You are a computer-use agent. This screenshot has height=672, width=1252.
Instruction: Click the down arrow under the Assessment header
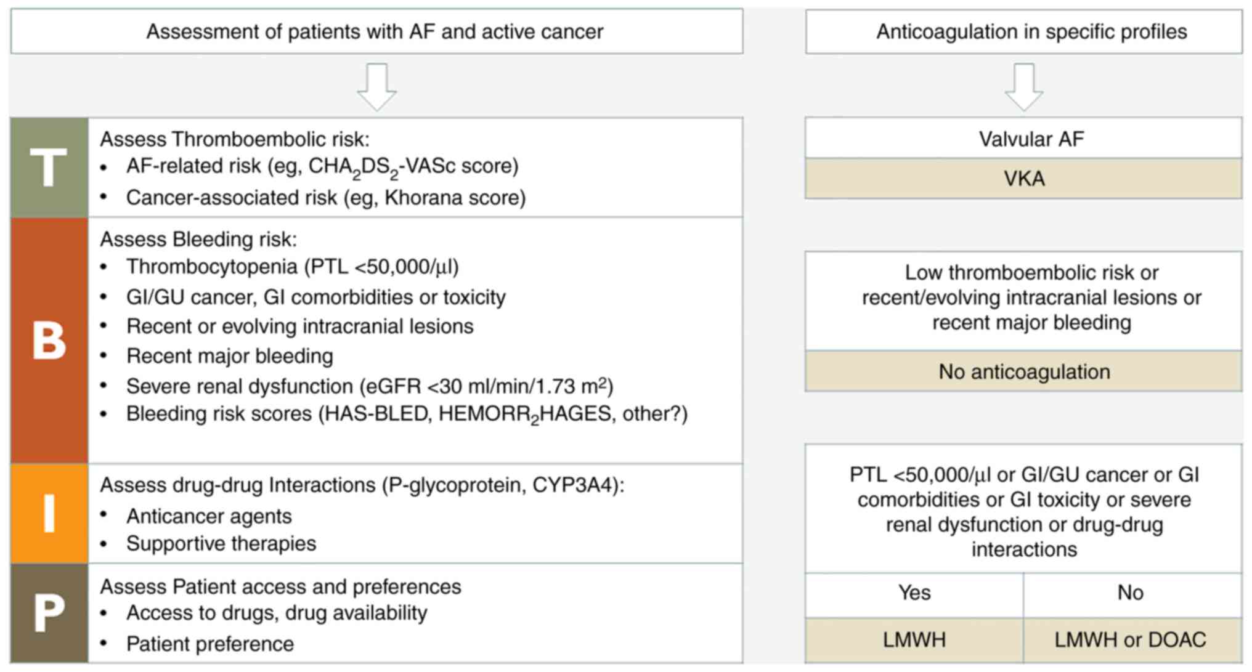tap(376, 86)
